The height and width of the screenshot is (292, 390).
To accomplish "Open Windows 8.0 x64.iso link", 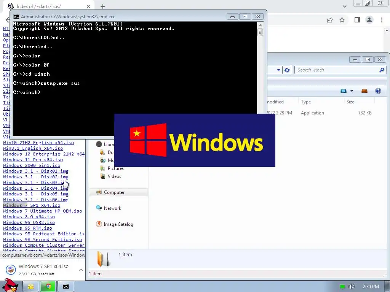I will click(x=29, y=217).
